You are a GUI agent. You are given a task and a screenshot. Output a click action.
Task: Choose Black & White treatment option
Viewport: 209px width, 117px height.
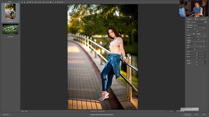(x=203, y=19)
